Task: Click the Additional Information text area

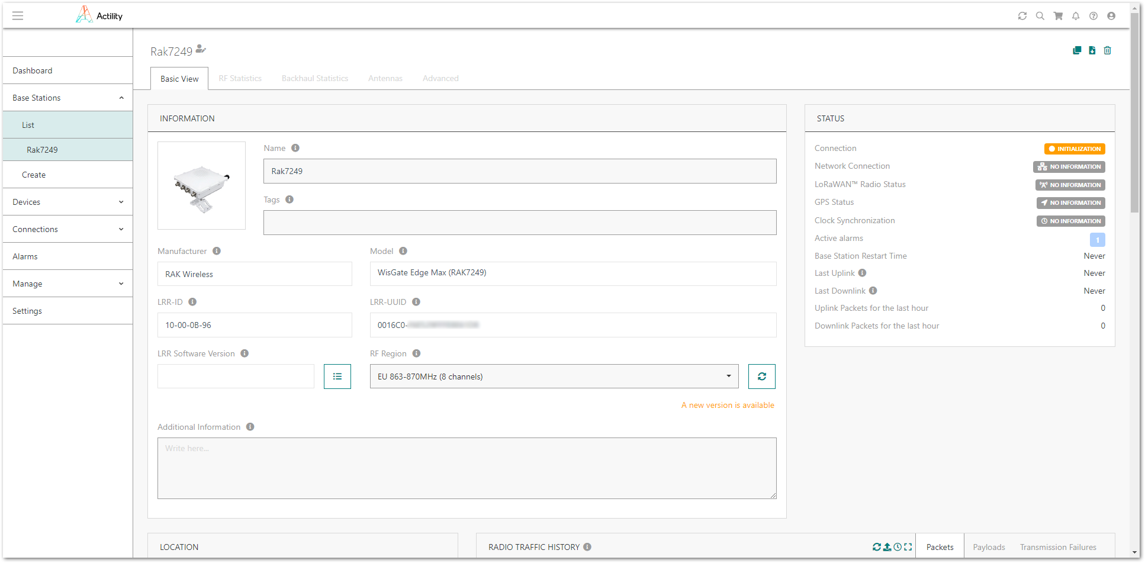Action: [x=467, y=468]
